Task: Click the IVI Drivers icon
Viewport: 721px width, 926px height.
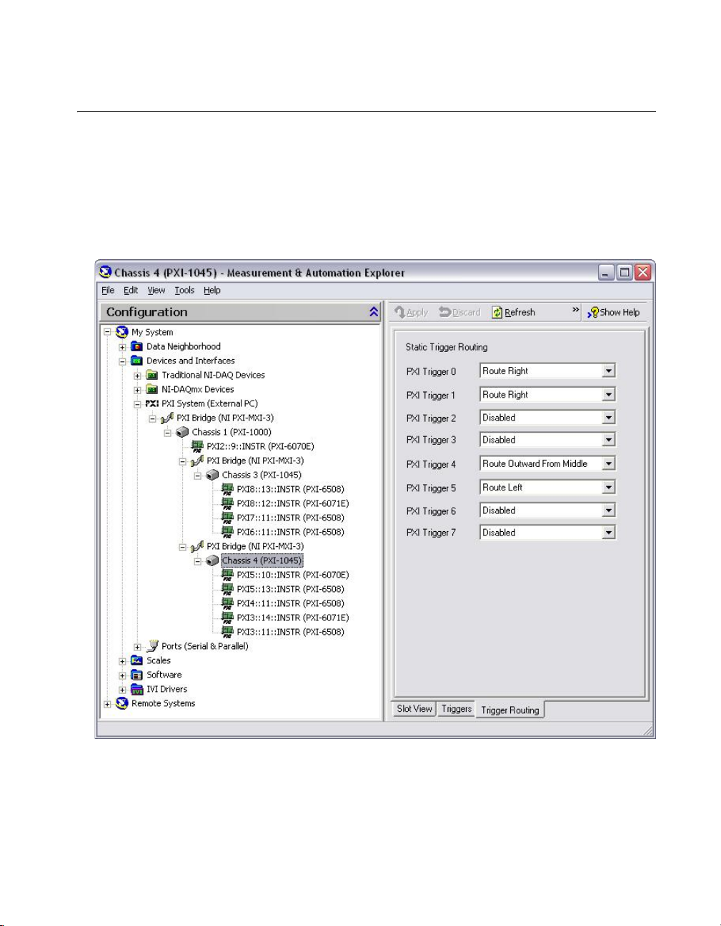Action: tap(136, 690)
